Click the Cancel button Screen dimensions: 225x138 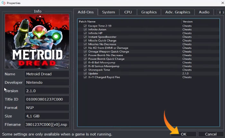tap(211, 134)
